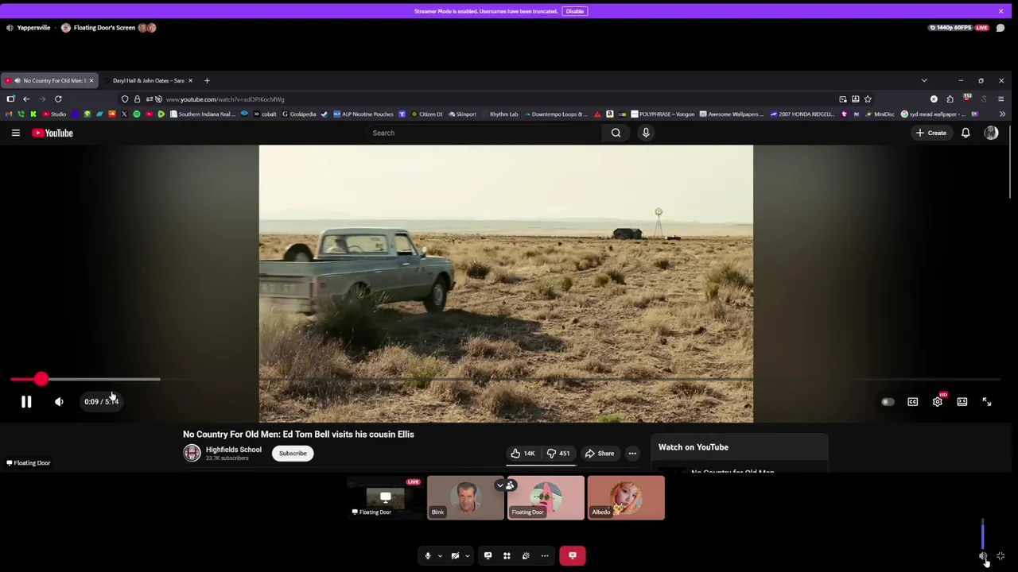The width and height of the screenshot is (1018, 572).
Task: Open the Highfields School channel name
Action: [233, 450]
